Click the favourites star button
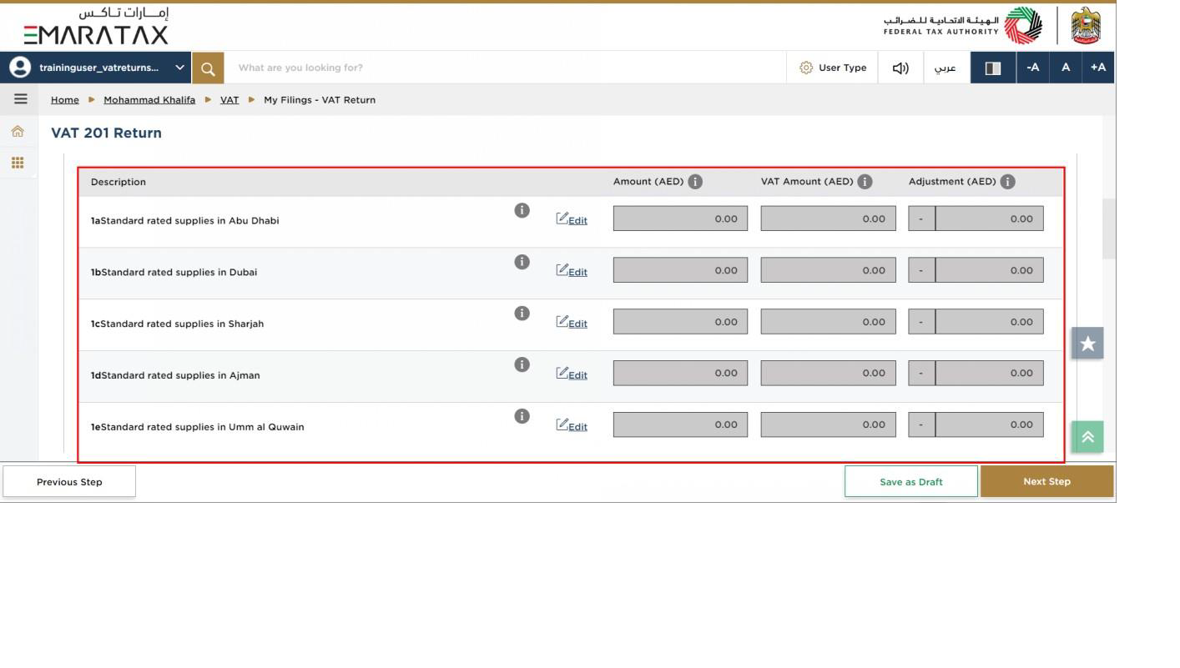 click(1087, 343)
